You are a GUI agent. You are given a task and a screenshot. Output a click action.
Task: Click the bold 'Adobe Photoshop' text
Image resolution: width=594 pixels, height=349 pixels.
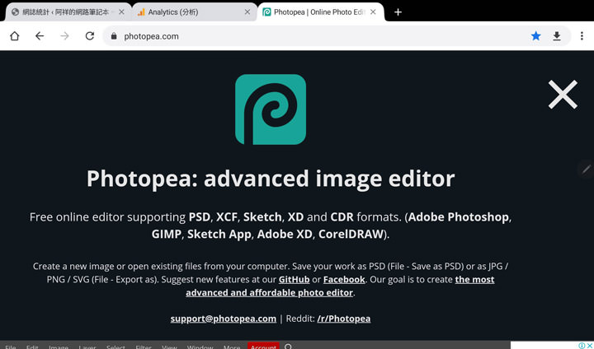(x=459, y=217)
